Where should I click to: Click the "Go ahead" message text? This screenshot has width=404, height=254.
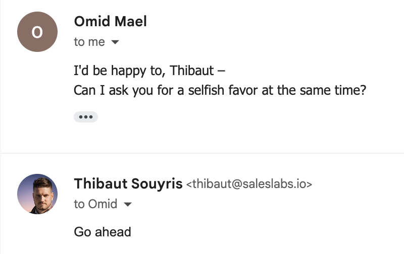[103, 232]
